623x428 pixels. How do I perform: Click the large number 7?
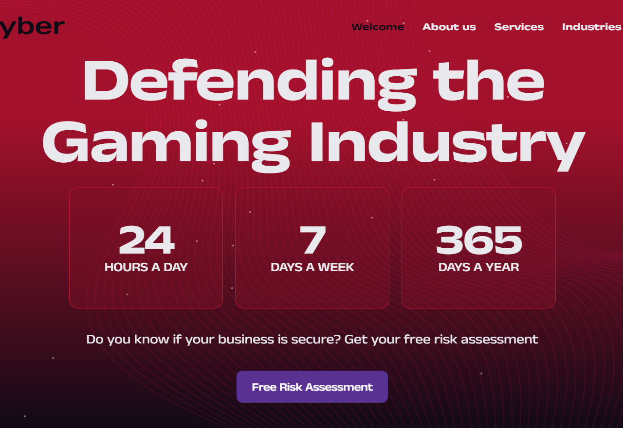pyautogui.click(x=312, y=240)
